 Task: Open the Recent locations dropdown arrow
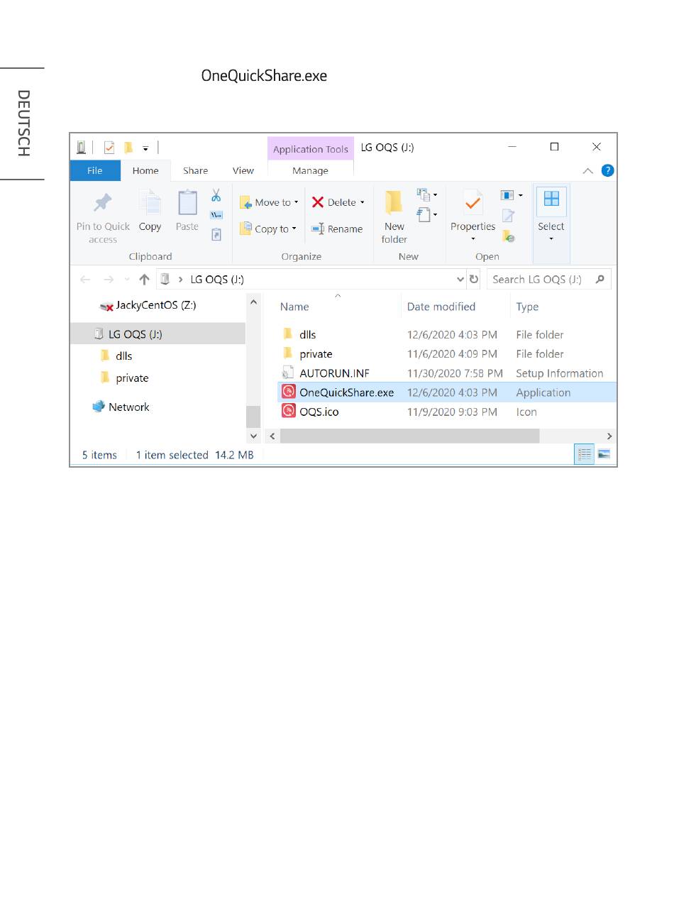tap(127, 280)
